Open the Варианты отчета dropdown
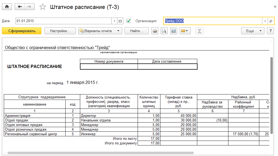 [x=100, y=31]
